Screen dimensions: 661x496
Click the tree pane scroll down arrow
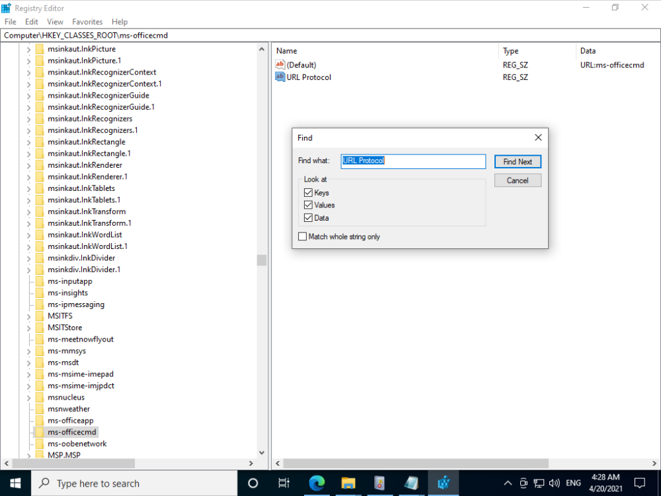coord(262,453)
